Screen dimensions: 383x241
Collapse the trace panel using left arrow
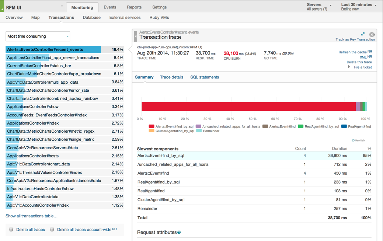click(136, 36)
